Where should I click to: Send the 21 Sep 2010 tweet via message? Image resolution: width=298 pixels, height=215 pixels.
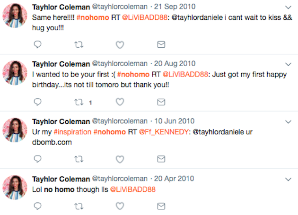pyautogui.click(x=161, y=44)
